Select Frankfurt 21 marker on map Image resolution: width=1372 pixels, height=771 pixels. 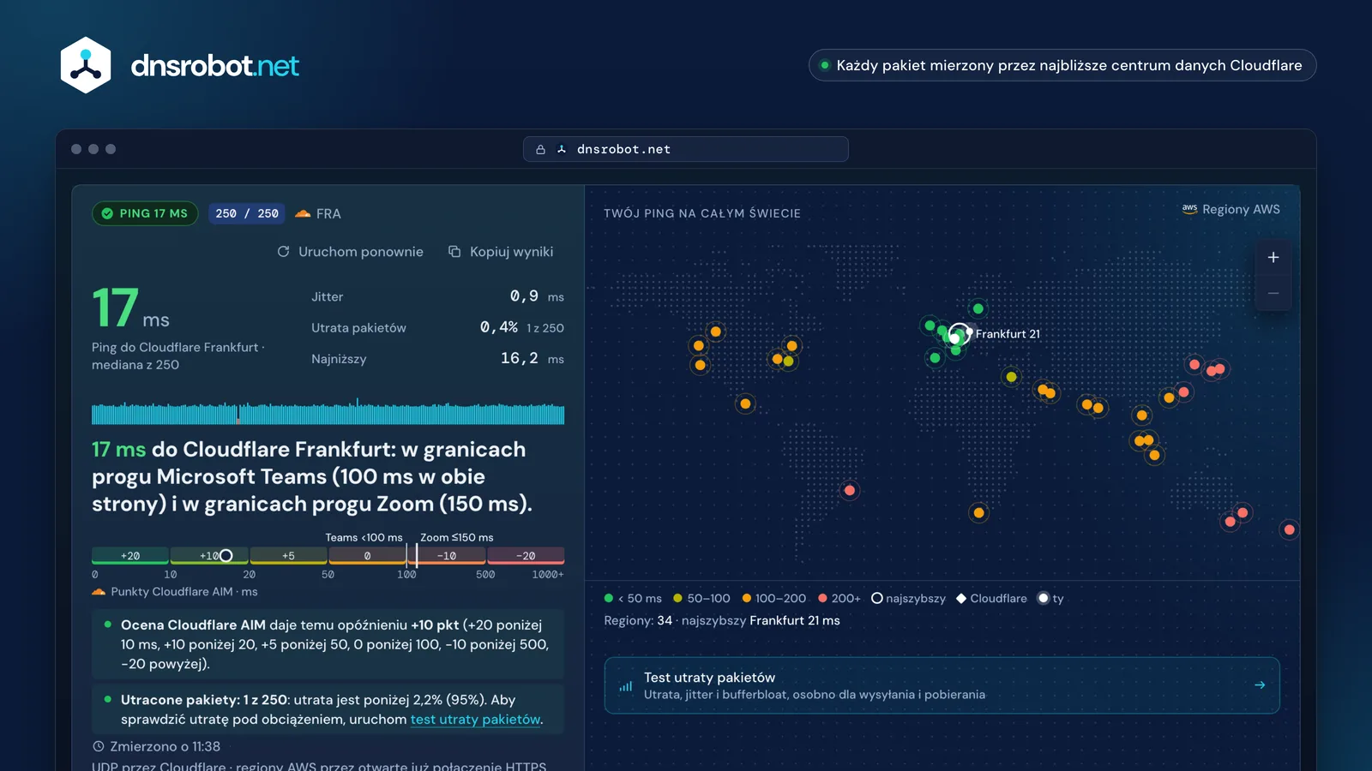pyautogui.click(x=959, y=334)
